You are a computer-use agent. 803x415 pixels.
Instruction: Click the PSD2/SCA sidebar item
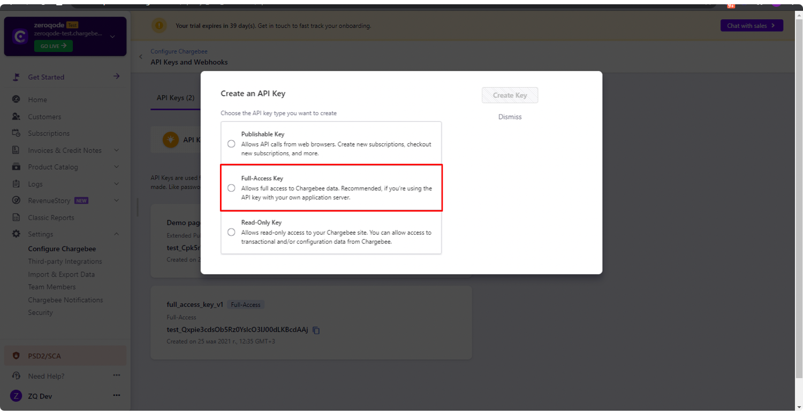[65, 356]
